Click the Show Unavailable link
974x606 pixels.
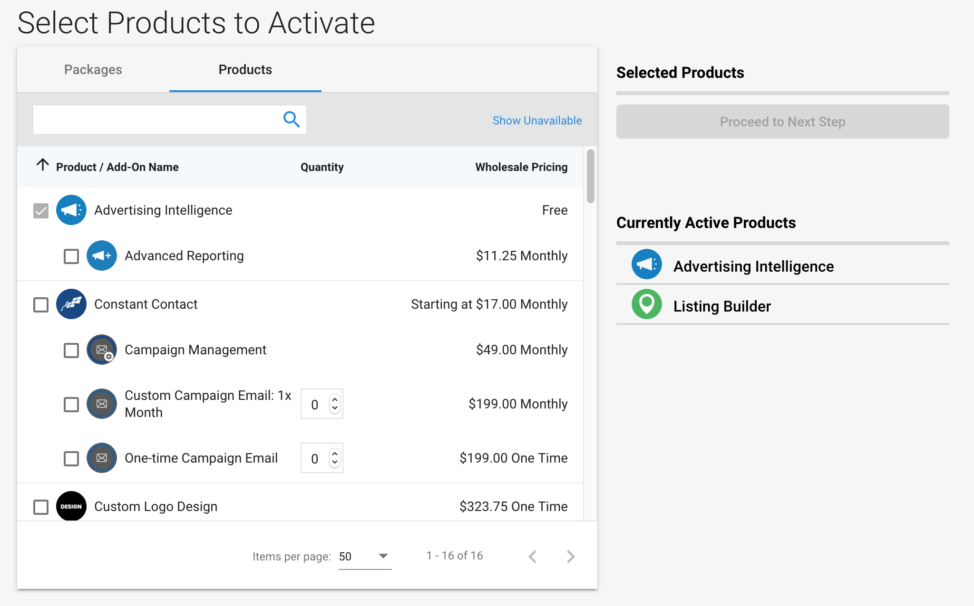537,120
